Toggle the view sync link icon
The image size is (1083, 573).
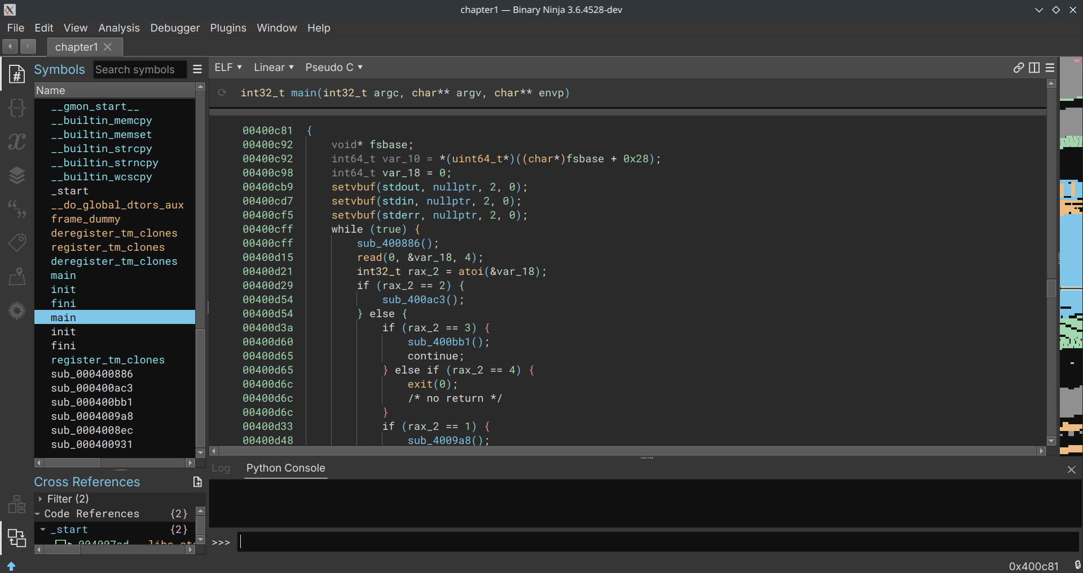1018,68
